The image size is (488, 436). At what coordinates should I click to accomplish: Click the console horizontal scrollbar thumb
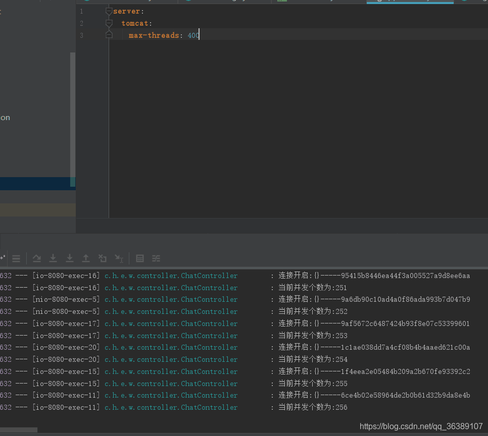click(x=19, y=430)
